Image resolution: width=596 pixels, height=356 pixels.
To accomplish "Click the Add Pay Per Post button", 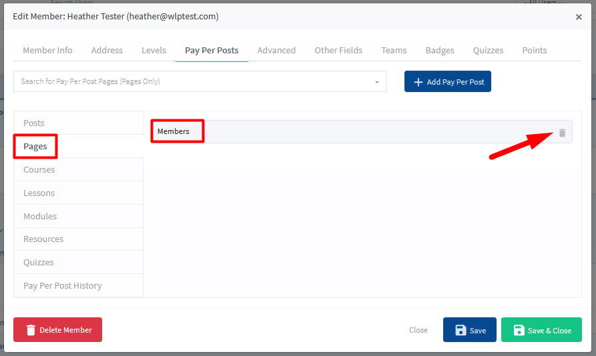I will 447,81.
